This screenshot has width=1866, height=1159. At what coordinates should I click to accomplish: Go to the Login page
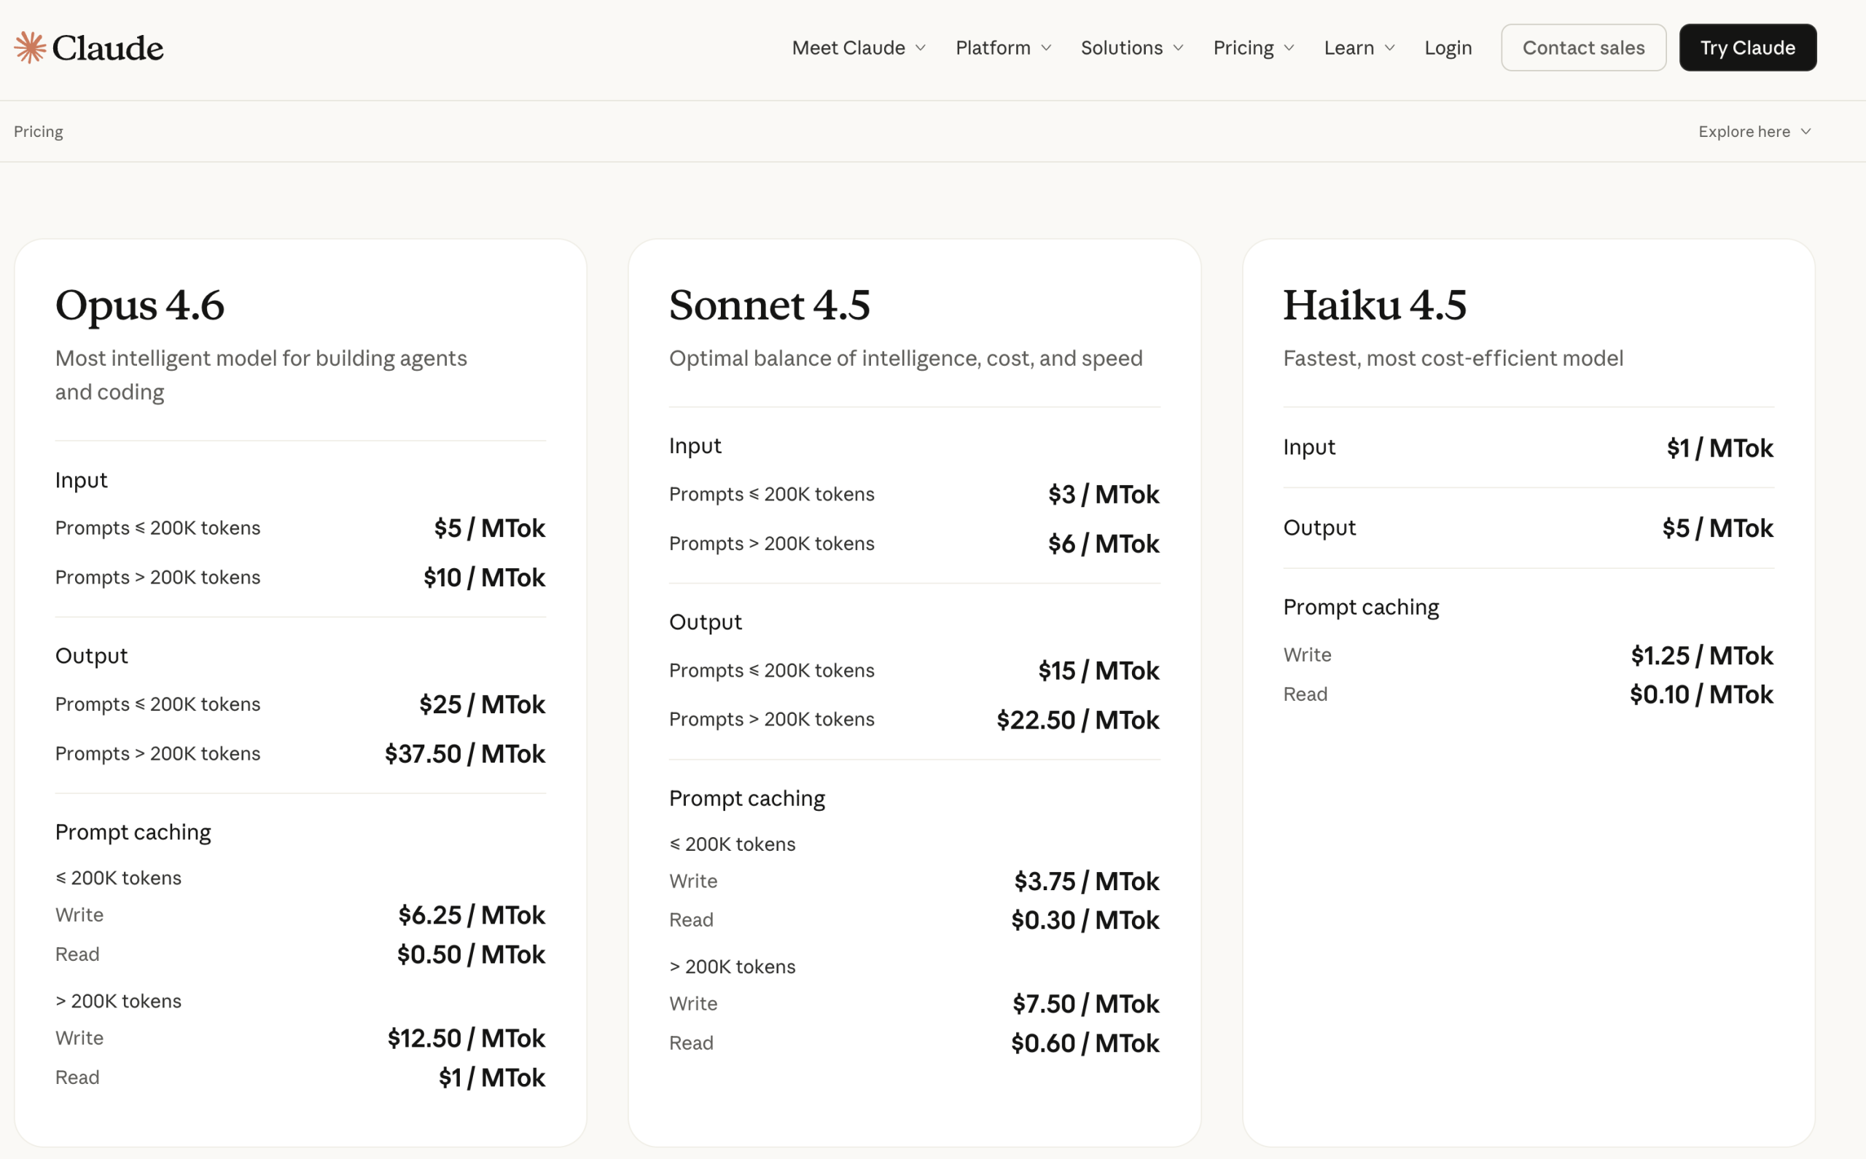point(1448,47)
